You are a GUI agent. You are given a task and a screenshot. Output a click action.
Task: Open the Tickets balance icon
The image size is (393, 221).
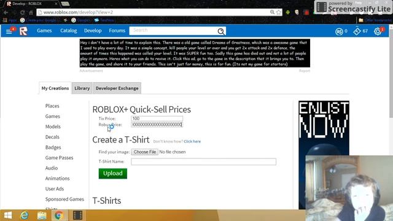pyautogui.click(x=357, y=31)
